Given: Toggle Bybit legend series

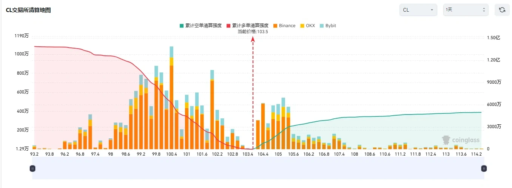Looking at the screenshot, I should [x=328, y=26].
